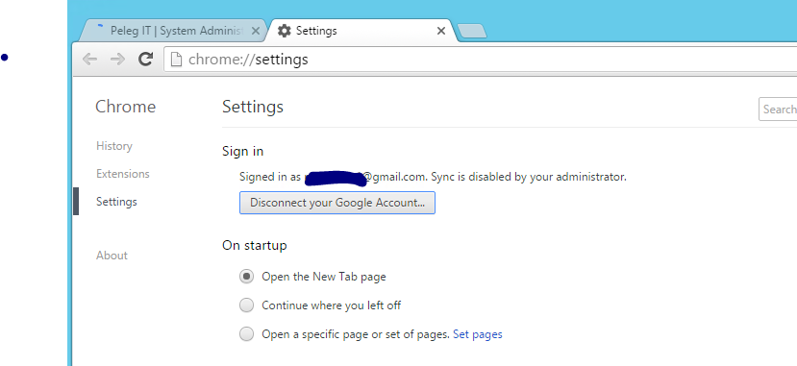Click the Sign in section heading
The width and height of the screenshot is (797, 366).
pos(242,151)
